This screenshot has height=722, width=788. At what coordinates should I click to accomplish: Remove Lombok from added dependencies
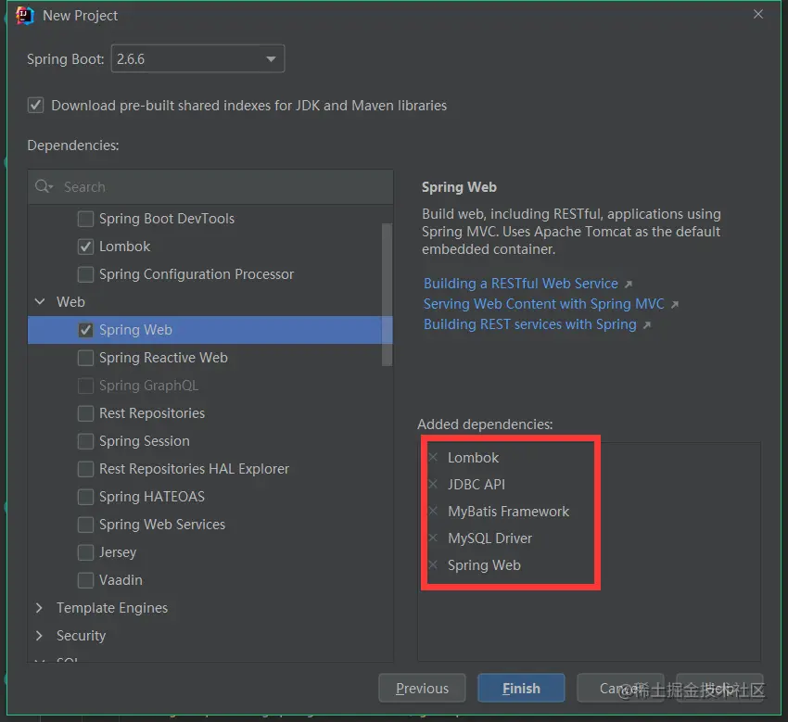click(x=433, y=457)
